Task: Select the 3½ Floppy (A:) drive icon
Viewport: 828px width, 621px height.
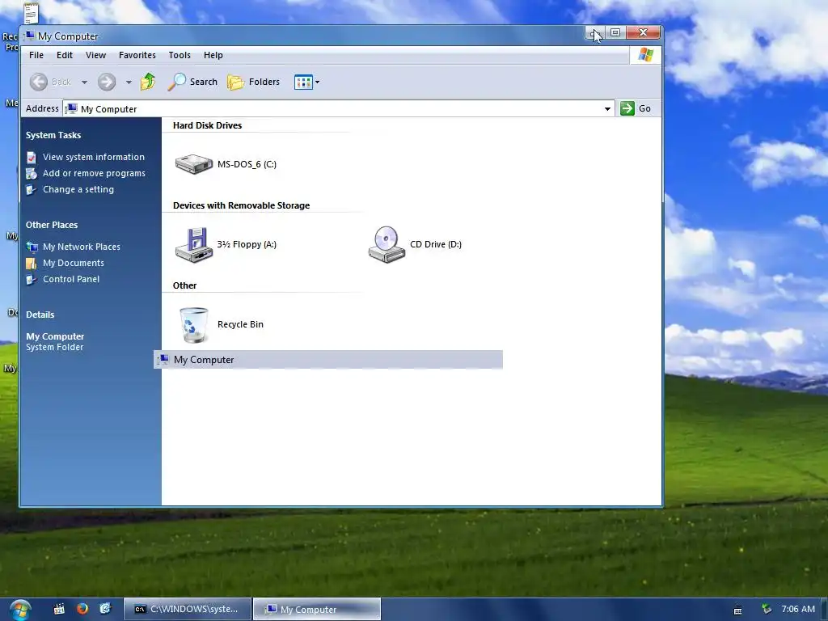Action: (x=194, y=244)
